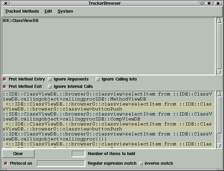
Task: Click down arrow of log output scrollbar
Action: coord(219,145)
